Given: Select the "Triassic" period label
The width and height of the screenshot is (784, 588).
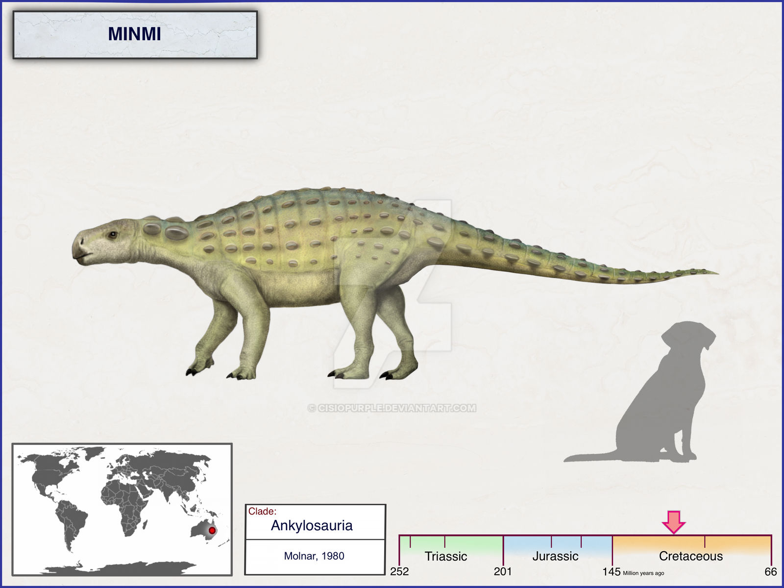Looking at the screenshot, I should (x=446, y=556).
